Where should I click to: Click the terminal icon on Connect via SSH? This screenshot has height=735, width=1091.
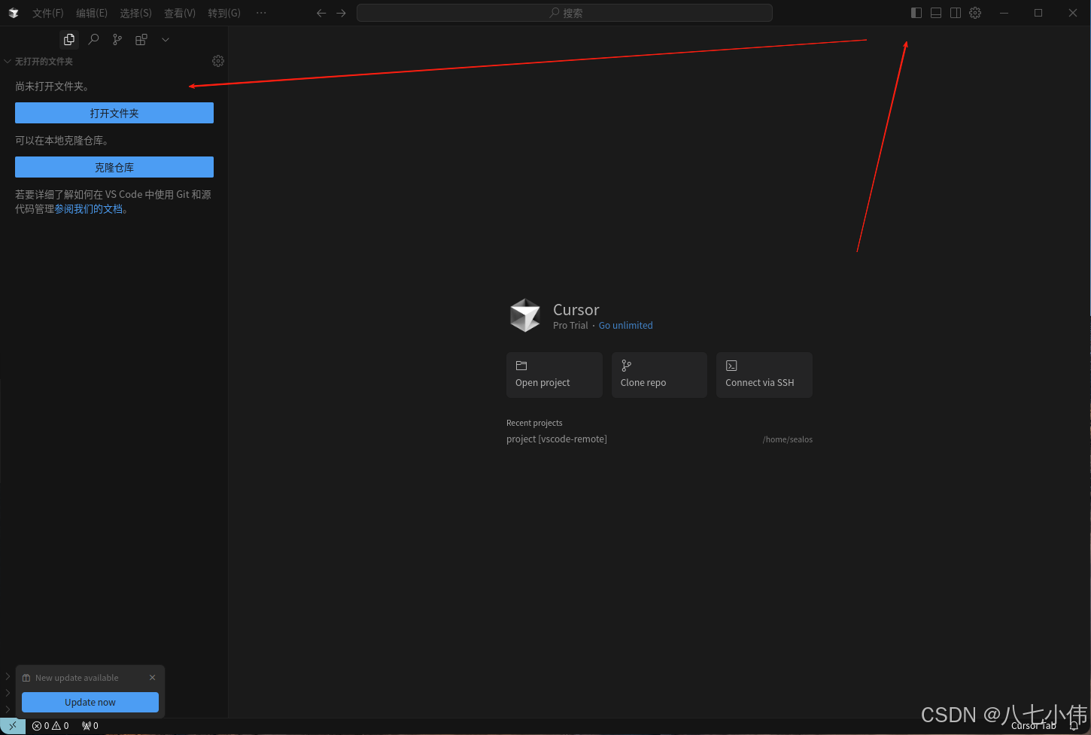[x=731, y=366]
